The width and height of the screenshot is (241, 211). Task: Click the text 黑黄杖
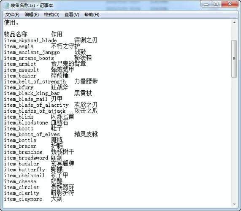click(x=83, y=93)
